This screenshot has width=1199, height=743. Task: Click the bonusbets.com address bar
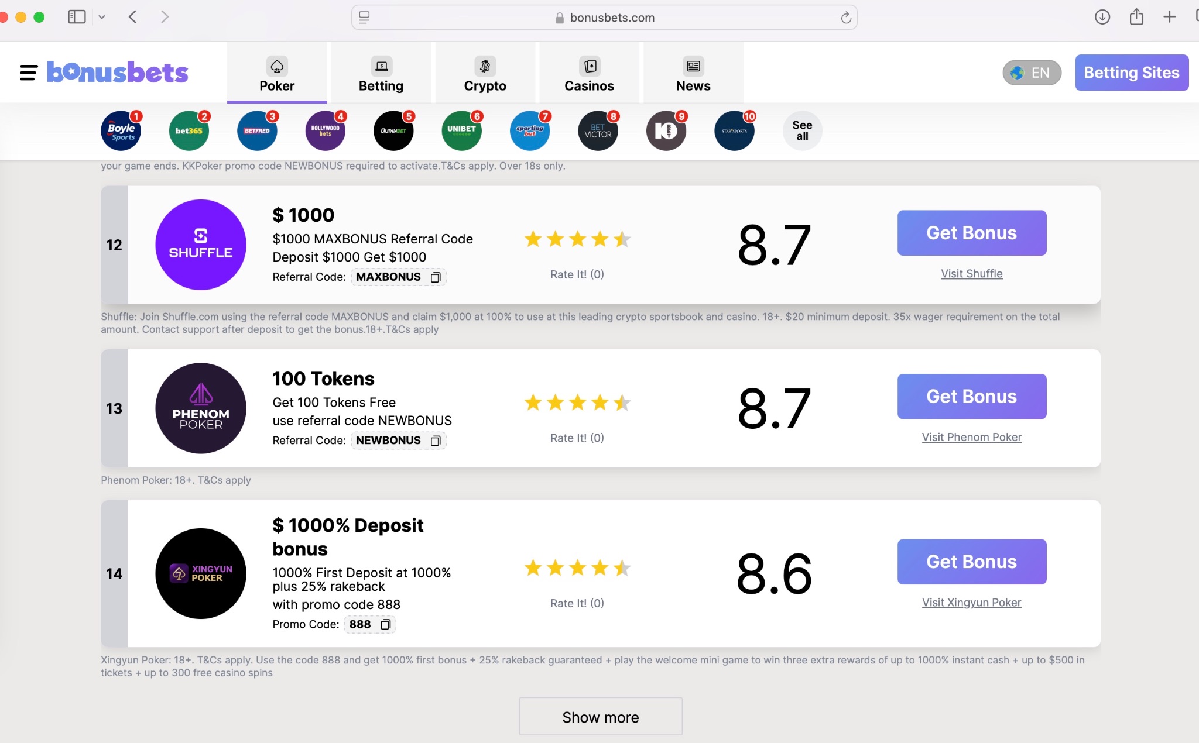[604, 18]
